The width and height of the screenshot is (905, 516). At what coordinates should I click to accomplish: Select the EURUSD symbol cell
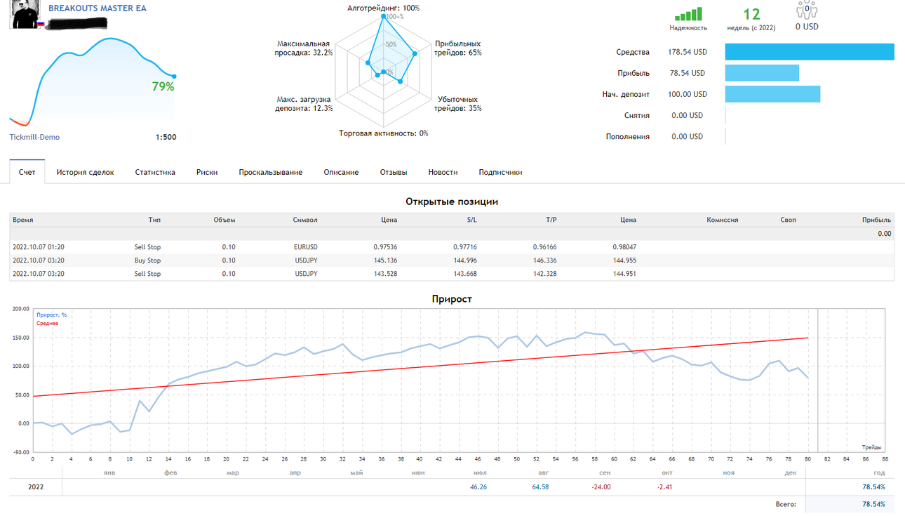tap(306, 247)
